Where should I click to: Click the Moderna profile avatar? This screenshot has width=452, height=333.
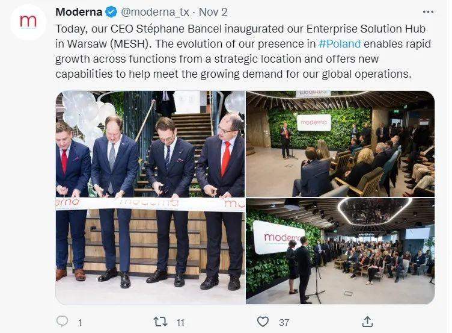pyautogui.click(x=28, y=22)
